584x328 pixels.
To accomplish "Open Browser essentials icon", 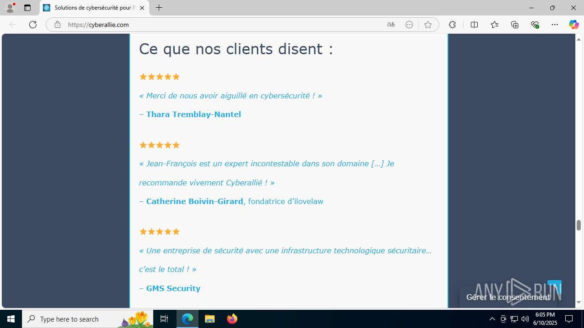I will (535, 25).
